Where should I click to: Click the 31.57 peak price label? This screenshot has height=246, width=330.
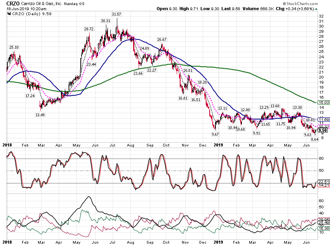(x=116, y=14)
